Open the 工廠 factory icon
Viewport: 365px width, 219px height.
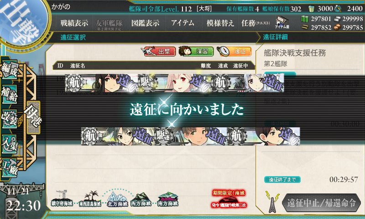[9, 168]
